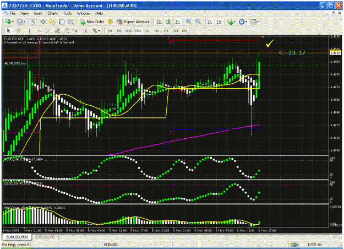Switch to the EURUSD,M1 chart tab

(45, 237)
